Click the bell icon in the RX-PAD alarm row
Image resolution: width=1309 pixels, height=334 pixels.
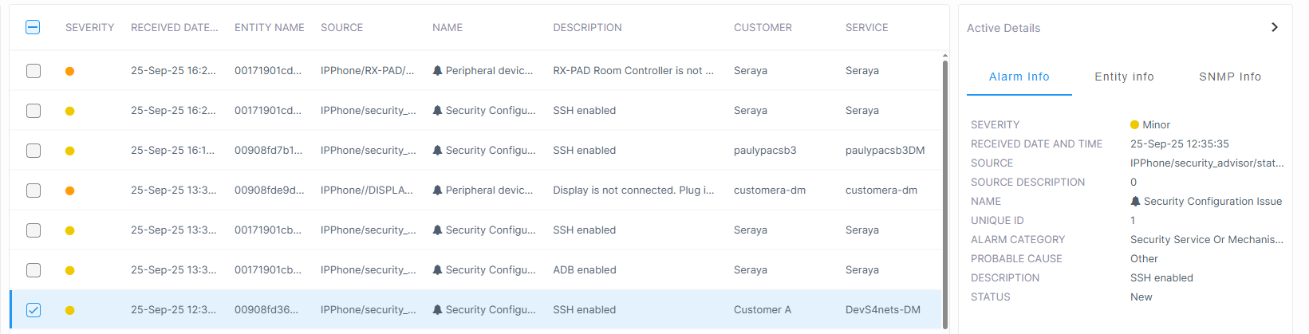coord(437,71)
